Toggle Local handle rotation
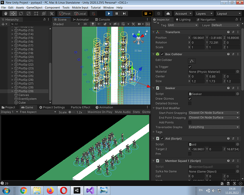This screenshot has height=195, width=244. 80,14
